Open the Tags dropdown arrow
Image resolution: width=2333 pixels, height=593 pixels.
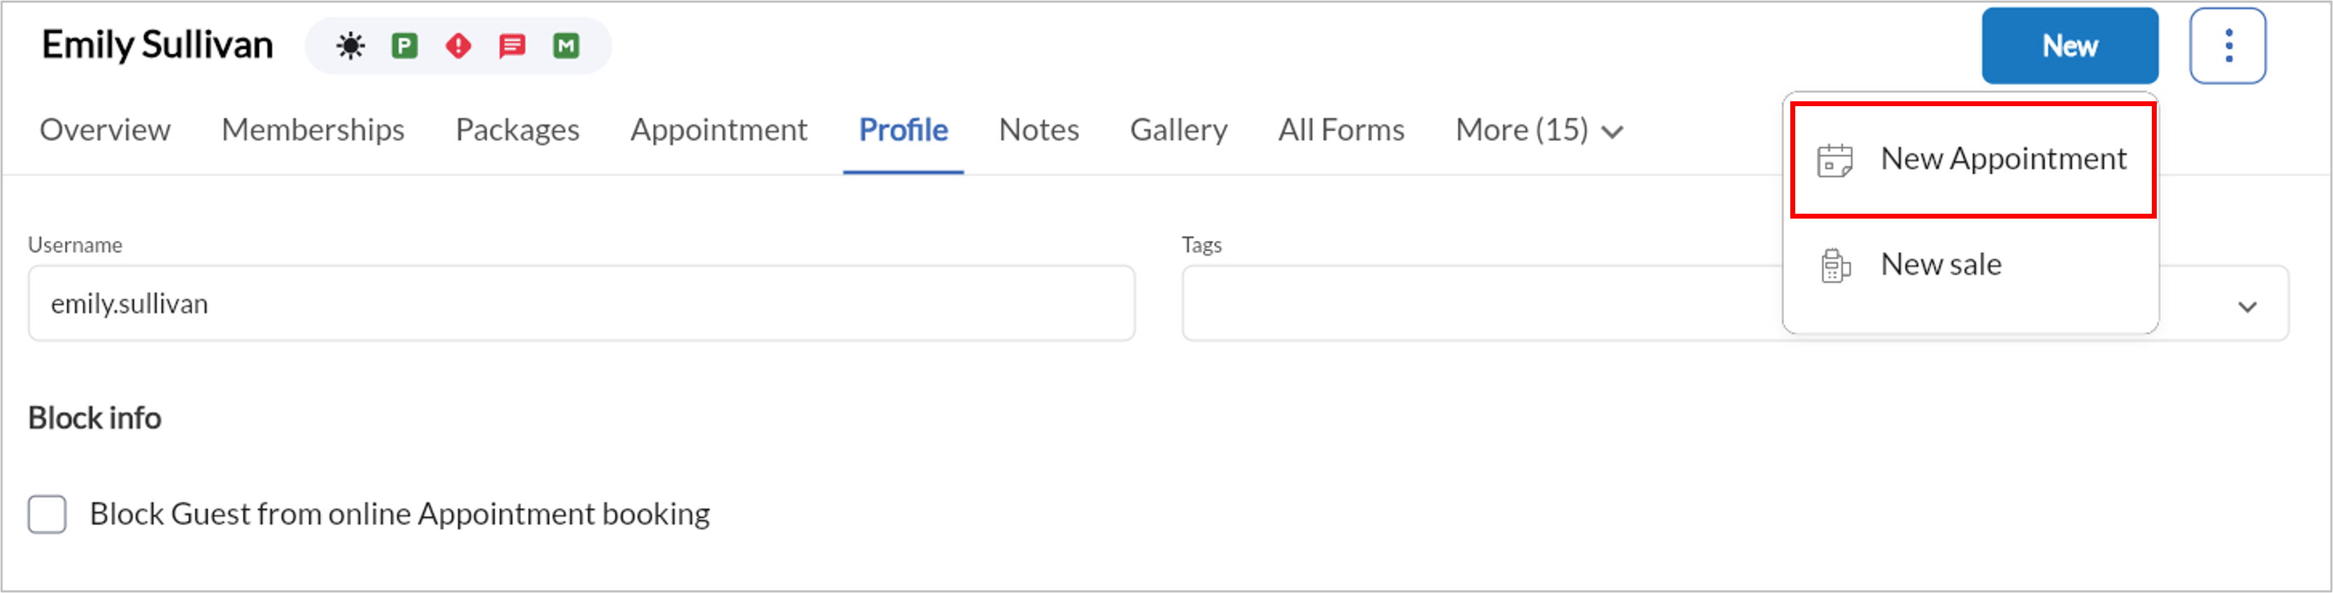coord(2247,307)
